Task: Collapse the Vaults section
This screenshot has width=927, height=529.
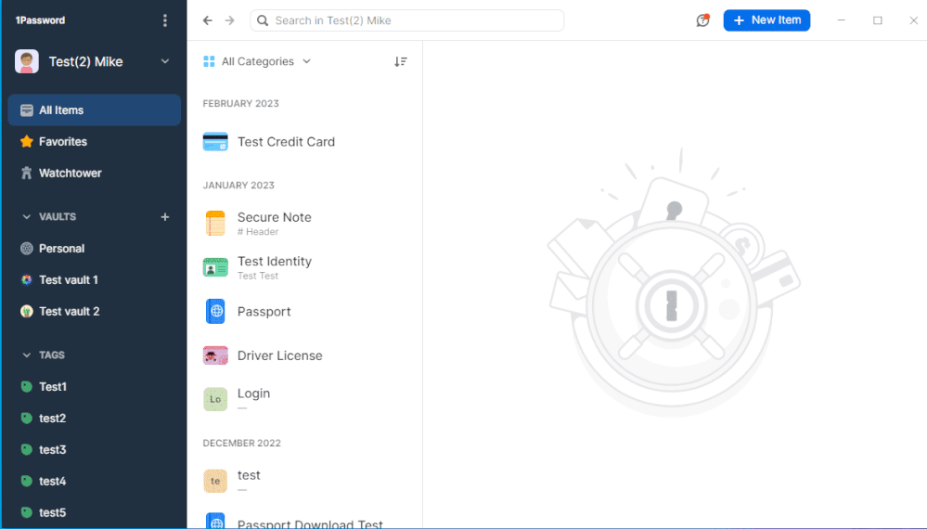Action: pos(26,217)
